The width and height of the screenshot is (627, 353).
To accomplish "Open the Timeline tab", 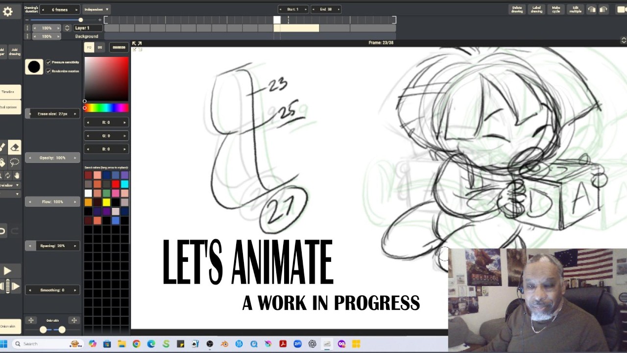I will 9,92.
